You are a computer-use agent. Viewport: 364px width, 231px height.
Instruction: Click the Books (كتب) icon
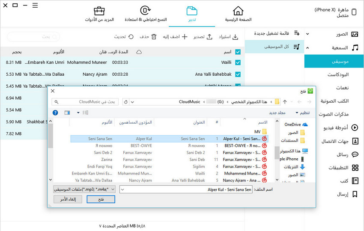click(355, 181)
